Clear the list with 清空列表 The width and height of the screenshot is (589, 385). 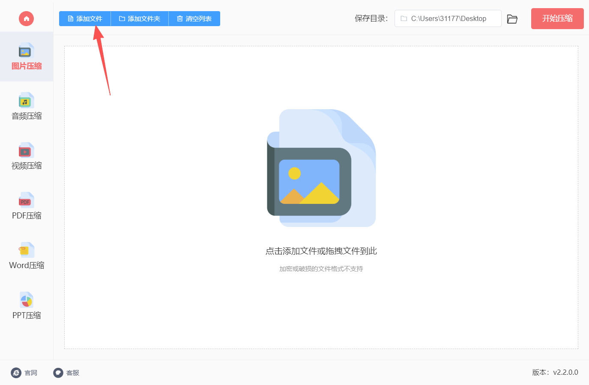(x=194, y=19)
